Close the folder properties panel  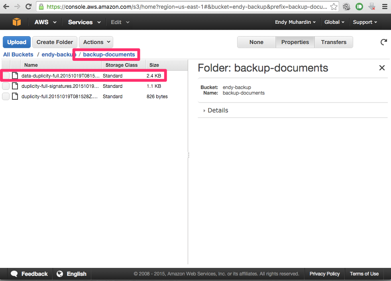tap(382, 68)
